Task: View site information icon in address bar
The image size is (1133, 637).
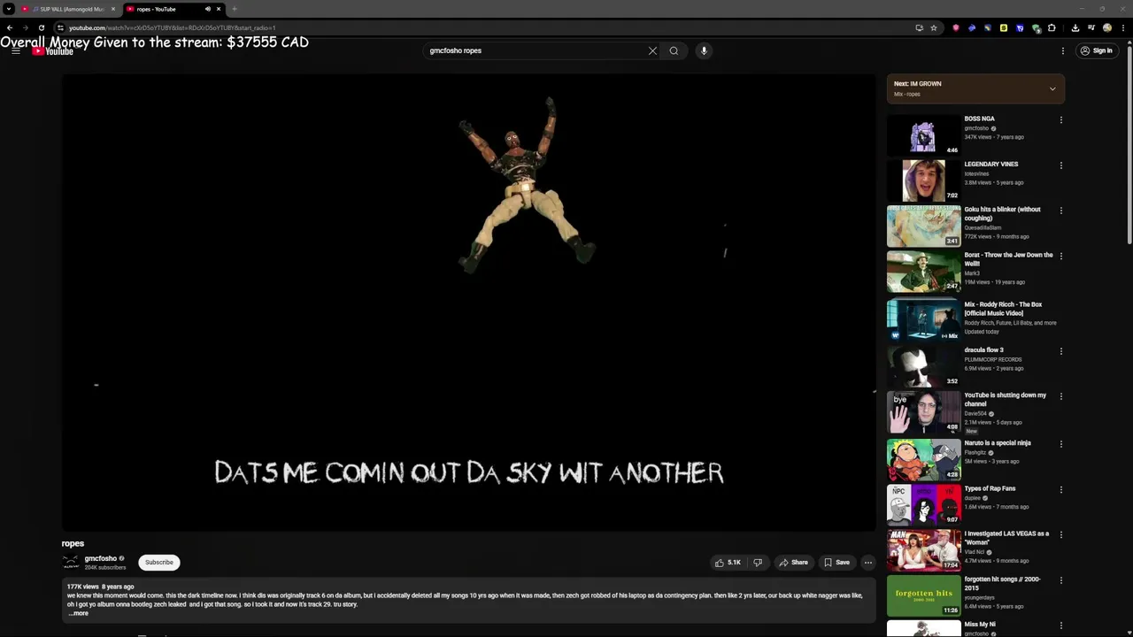Action: (60, 27)
